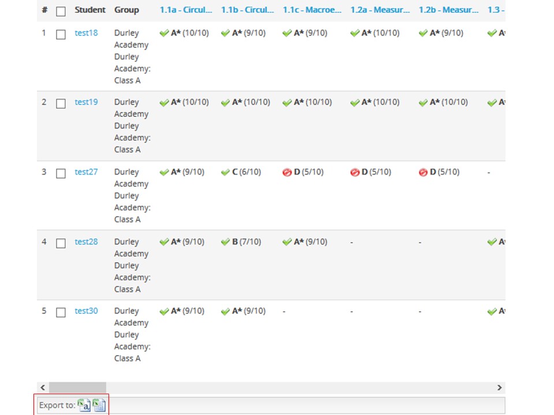Click the scroll-right arrow of horizontal scrollbar
The height and width of the screenshot is (415, 554).
[x=500, y=387]
